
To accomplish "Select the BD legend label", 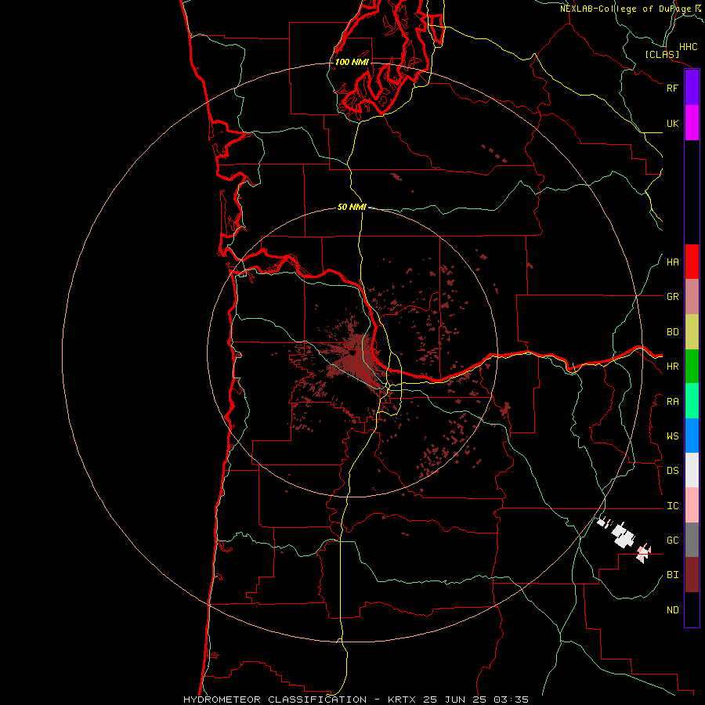I will click(672, 332).
